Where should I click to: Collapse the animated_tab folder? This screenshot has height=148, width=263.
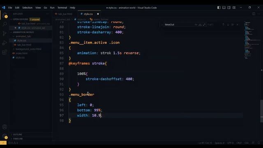coord(23,36)
